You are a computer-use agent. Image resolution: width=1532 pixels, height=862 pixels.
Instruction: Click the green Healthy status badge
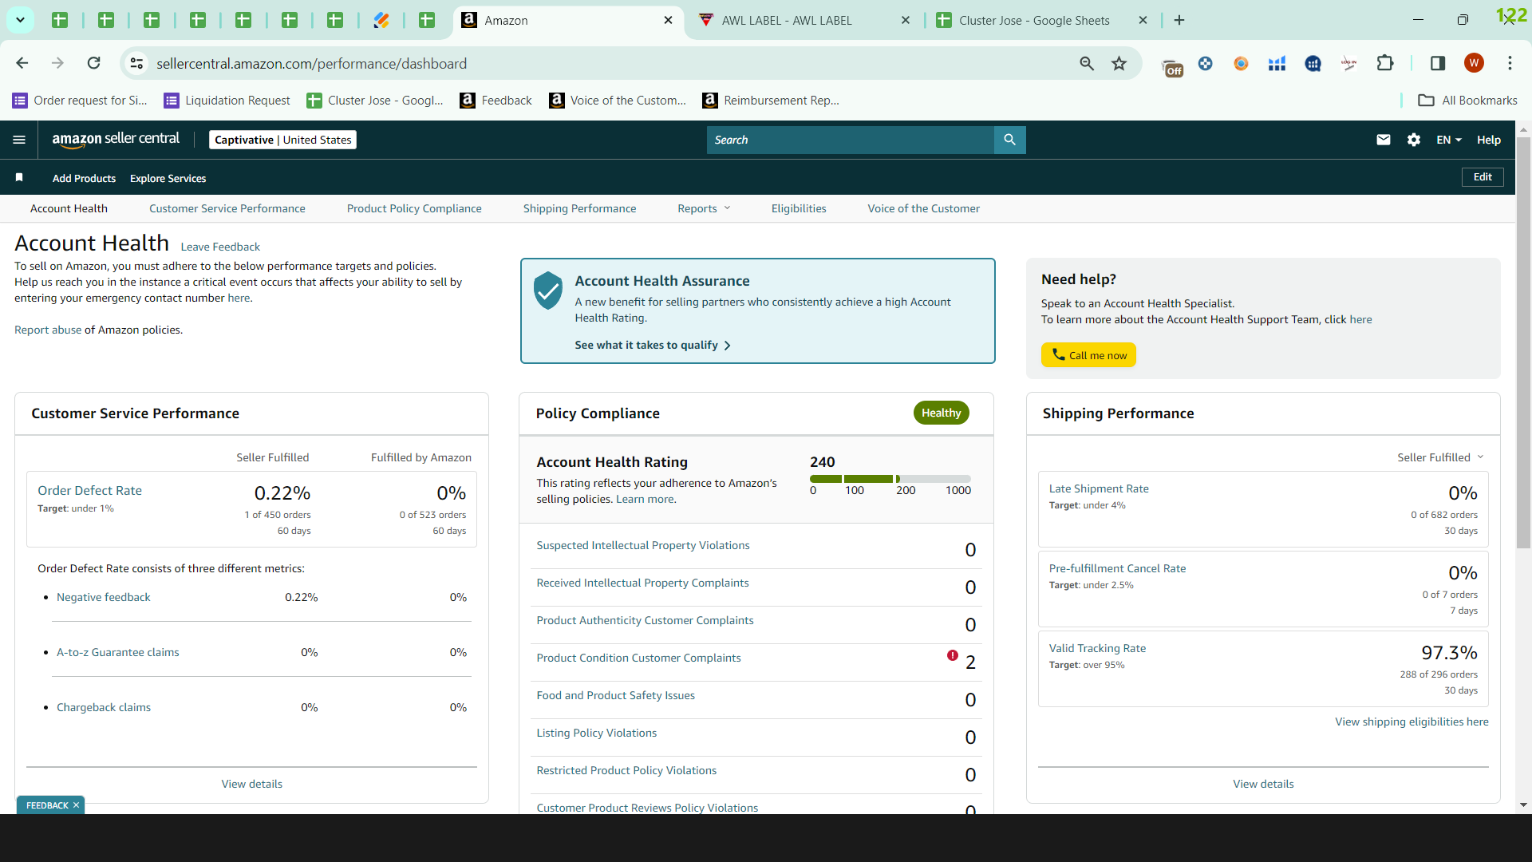point(941,413)
